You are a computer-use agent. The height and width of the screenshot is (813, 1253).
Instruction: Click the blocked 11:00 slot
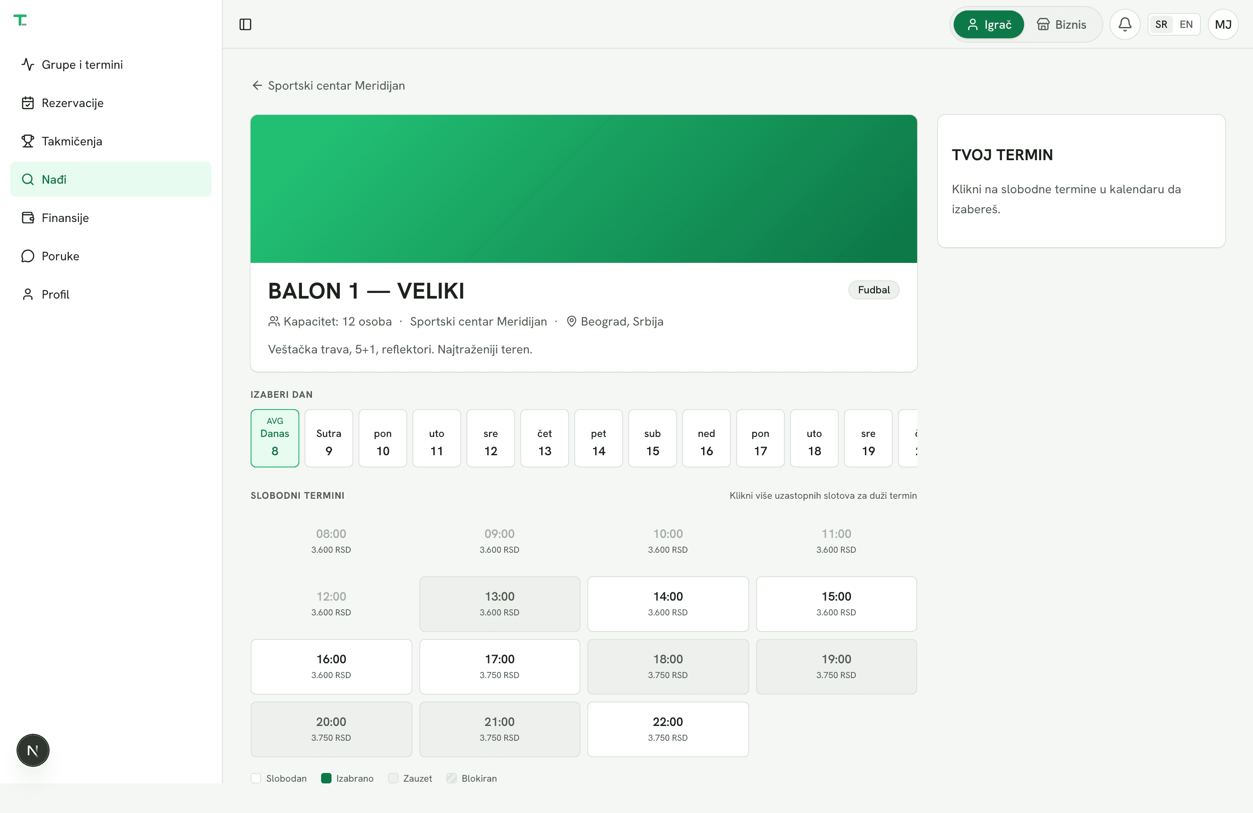(836, 541)
